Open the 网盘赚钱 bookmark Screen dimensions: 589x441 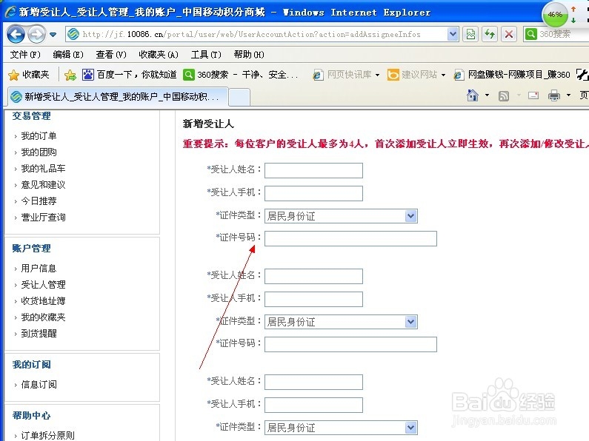coord(512,75)
